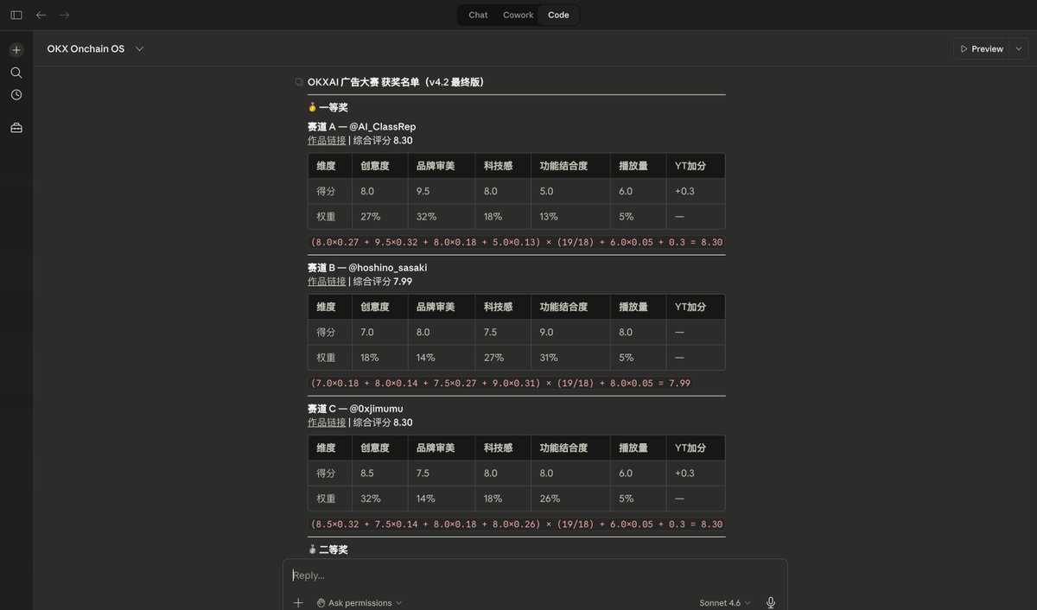Viewport: 1037px width, 610px height.
Task: Click the Preview button
Action: tap(983, 49)
